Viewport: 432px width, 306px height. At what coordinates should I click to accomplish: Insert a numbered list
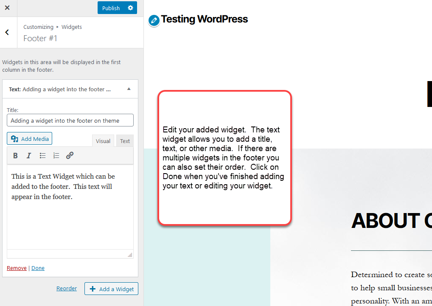[x=56, y=156]
